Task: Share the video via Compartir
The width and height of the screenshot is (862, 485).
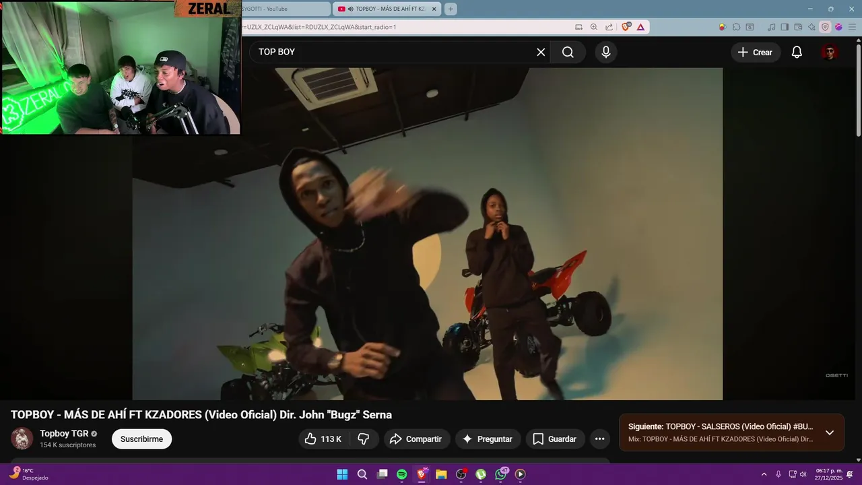Action: click(416, 439)
